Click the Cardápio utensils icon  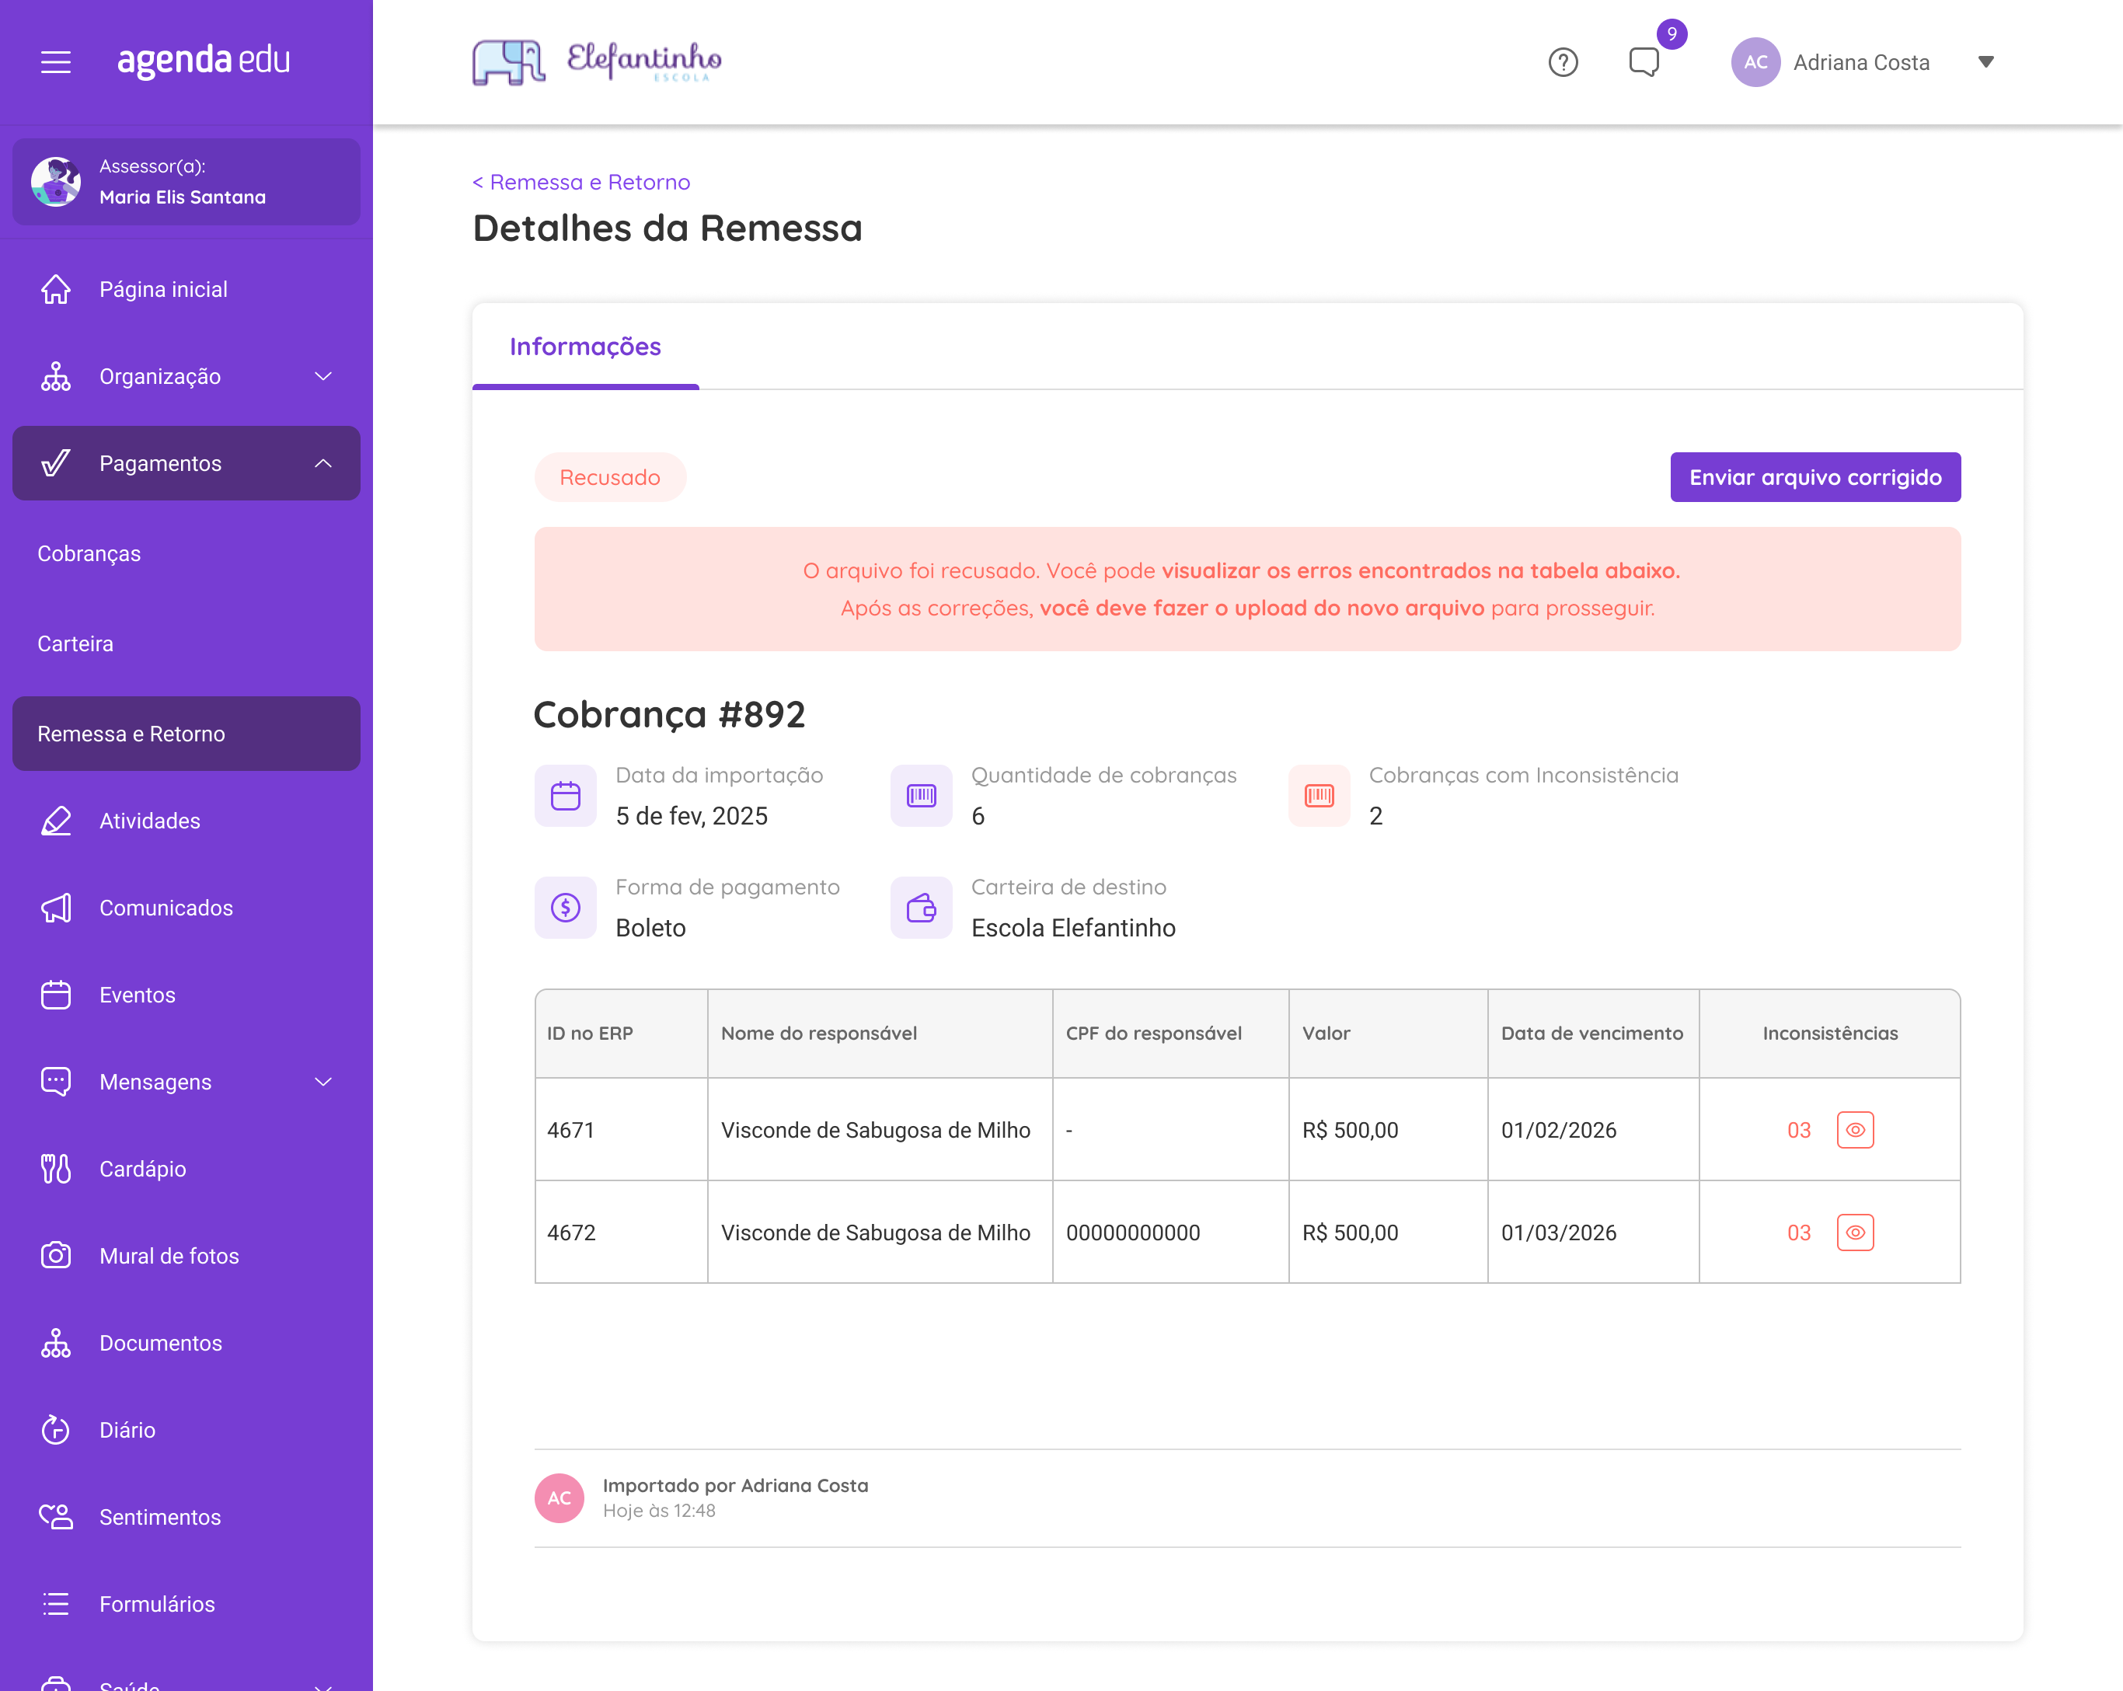[56, 1169]
